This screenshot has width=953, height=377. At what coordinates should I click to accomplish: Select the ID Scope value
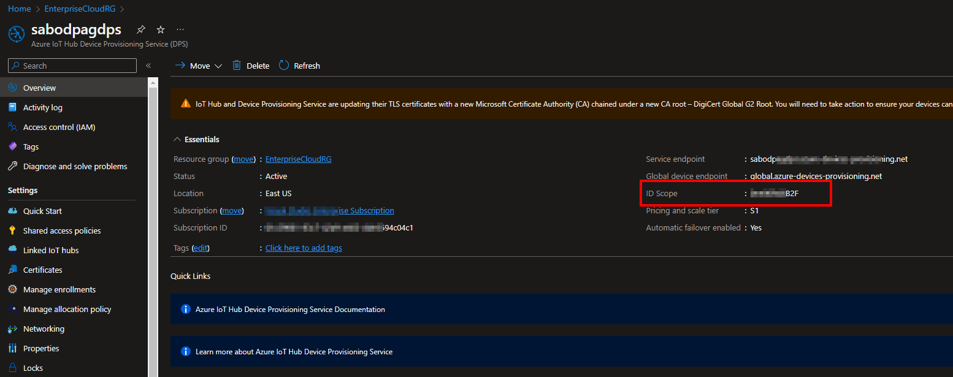pyautogui.click(x=775, y=193)
